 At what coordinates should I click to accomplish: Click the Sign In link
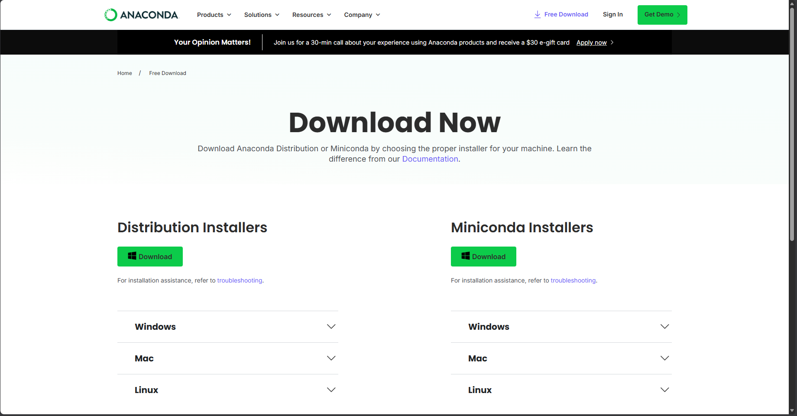[x=612, y=14]
